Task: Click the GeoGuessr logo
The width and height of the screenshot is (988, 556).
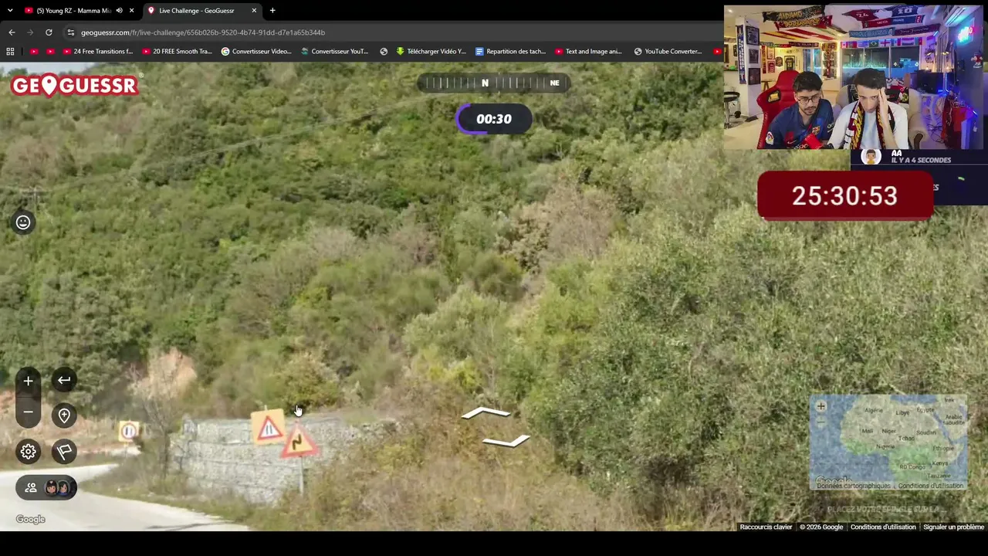Action: point(74,85)
